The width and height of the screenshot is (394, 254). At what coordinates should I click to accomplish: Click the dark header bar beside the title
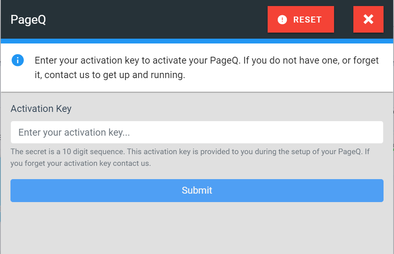pyautogui.click(x=153, y=20)
